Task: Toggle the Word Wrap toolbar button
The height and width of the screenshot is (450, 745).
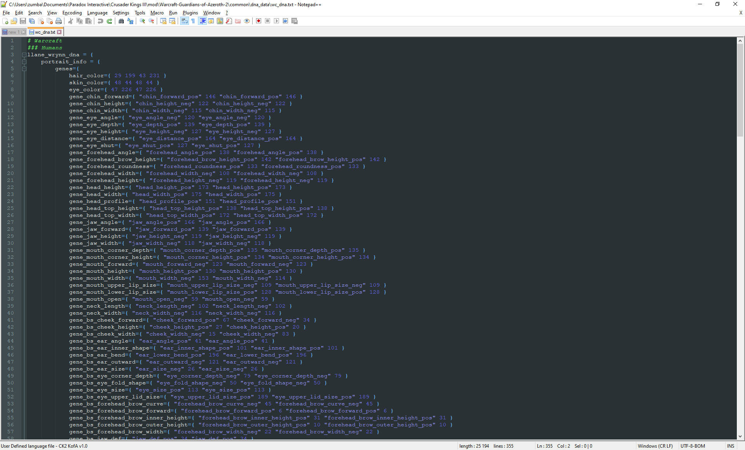Action: pos(184,21)
